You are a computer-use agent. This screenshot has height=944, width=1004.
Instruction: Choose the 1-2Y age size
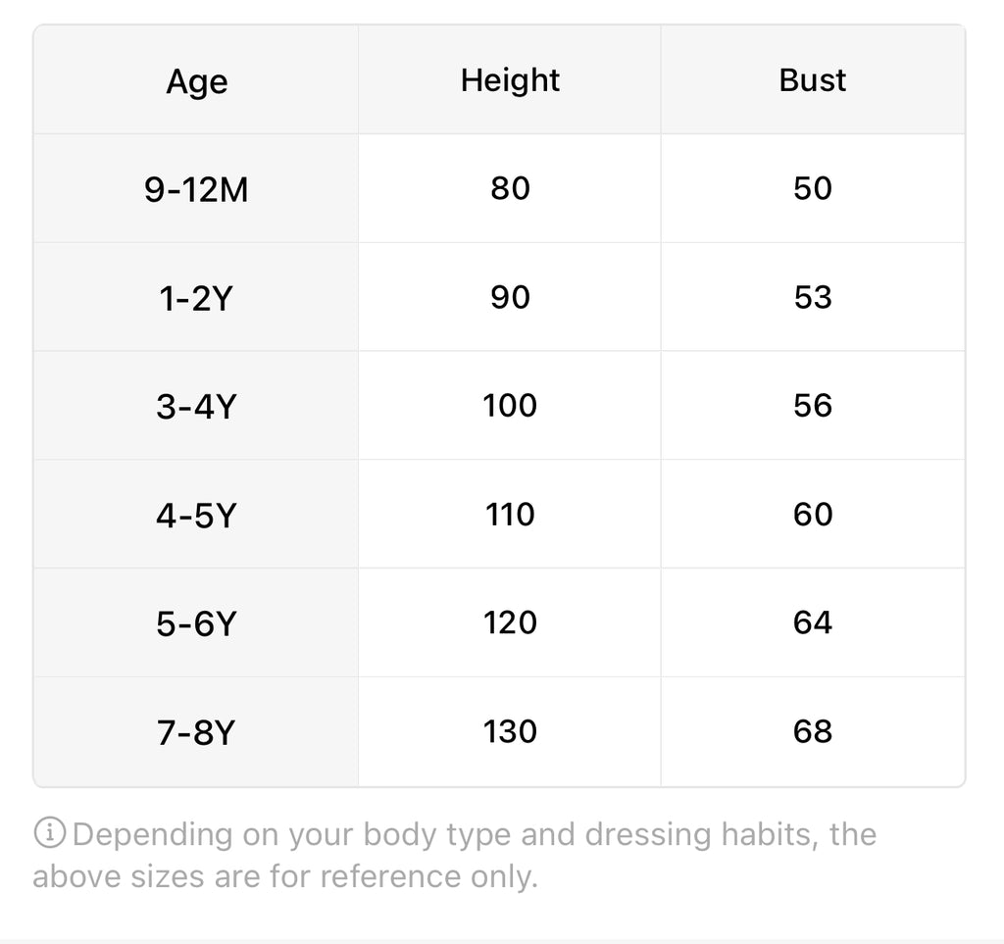pos(196,298)
